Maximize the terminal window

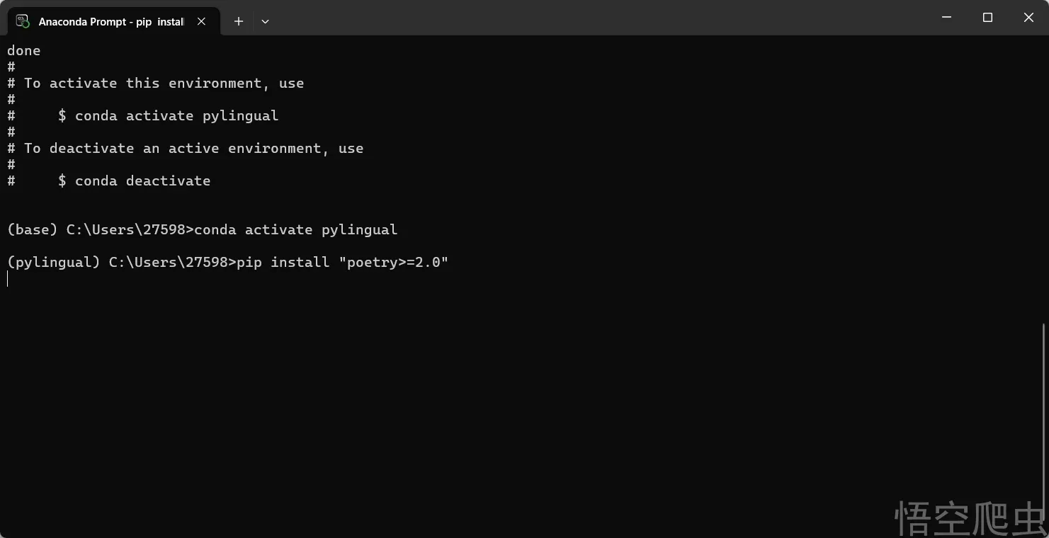[987, 18]
